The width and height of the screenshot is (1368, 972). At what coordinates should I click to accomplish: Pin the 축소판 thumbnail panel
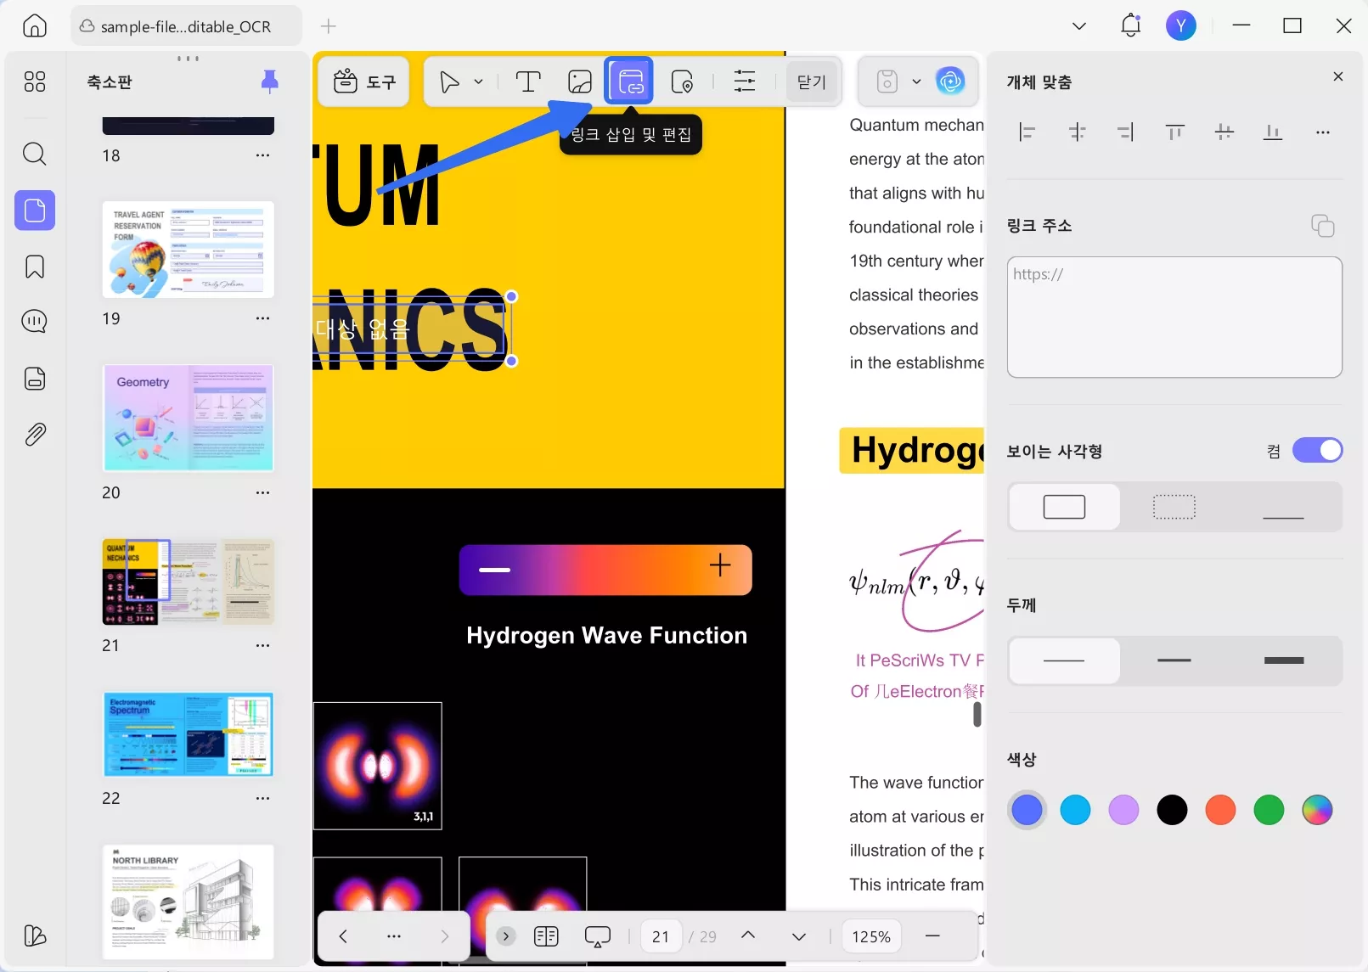click(269, 81)
